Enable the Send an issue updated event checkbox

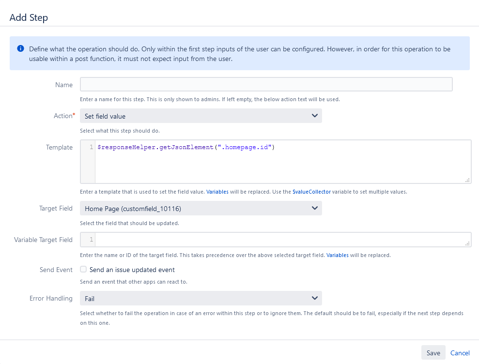pyautogui.click(x=83, y=270)
